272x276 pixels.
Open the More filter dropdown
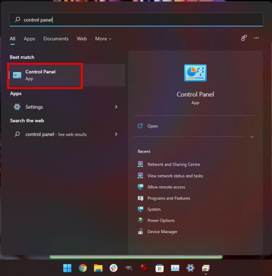pos(103,39)
